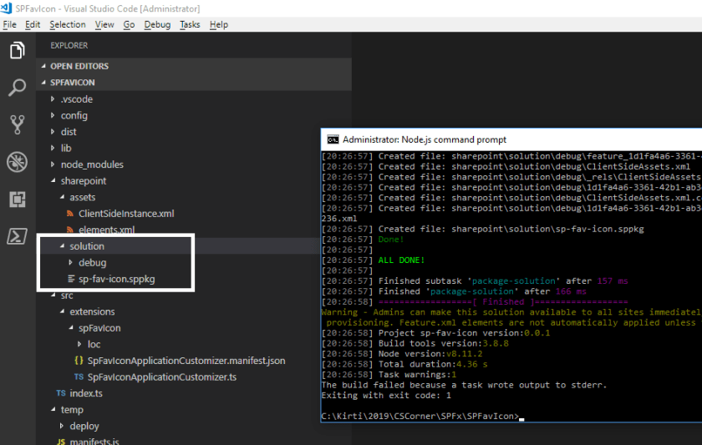Open SpFavIconApplicationCustomizer.ts file
Viewport: 702px width, 445px height.
[x=162, y=377]
